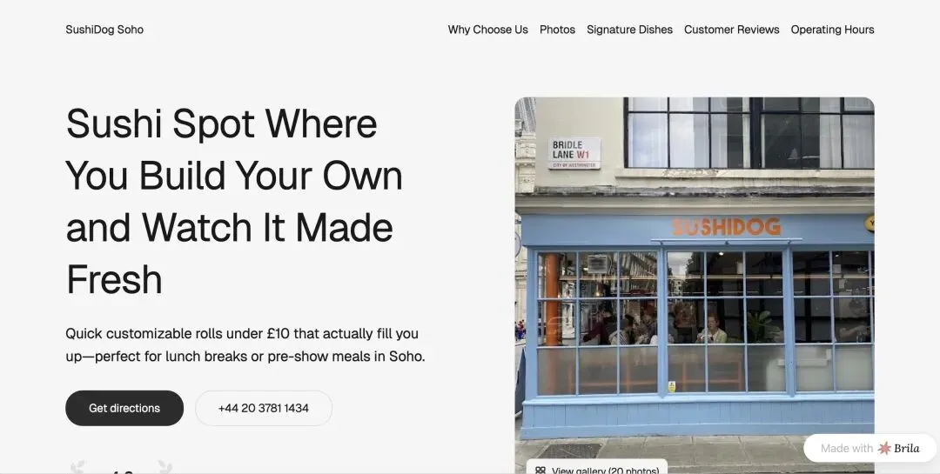
Task: Click the rating number between laurels
Action: point(122,471)
